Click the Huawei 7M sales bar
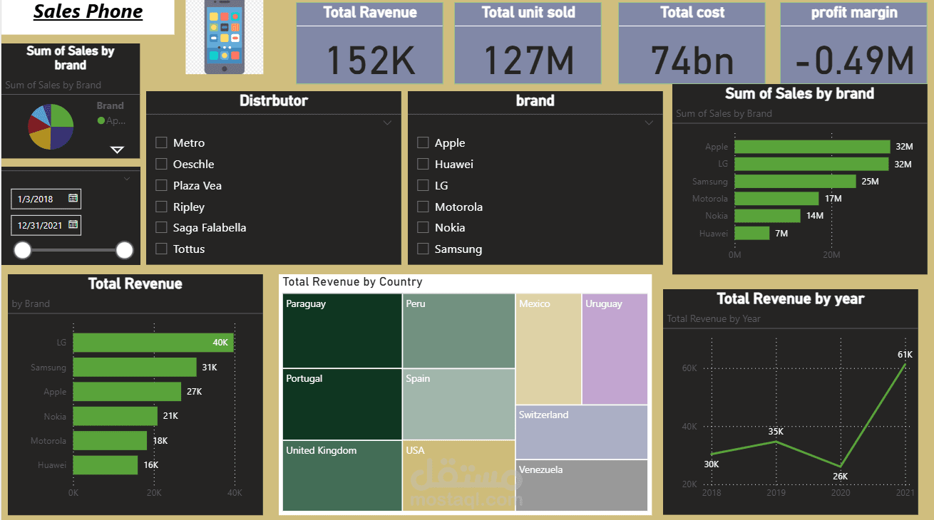 point(752,233)
